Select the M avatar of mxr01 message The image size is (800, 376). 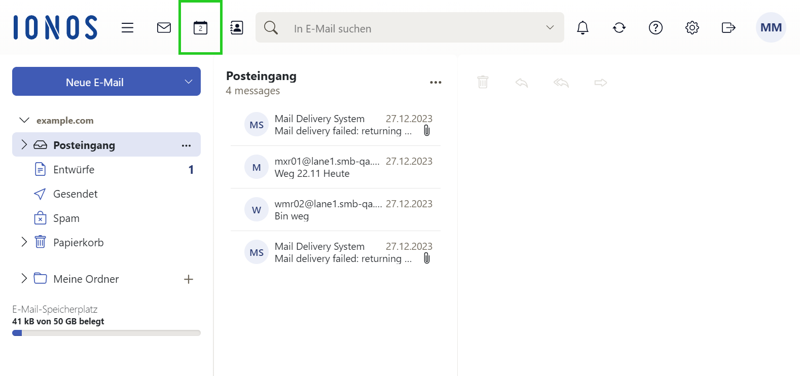[x=257, y=167]
